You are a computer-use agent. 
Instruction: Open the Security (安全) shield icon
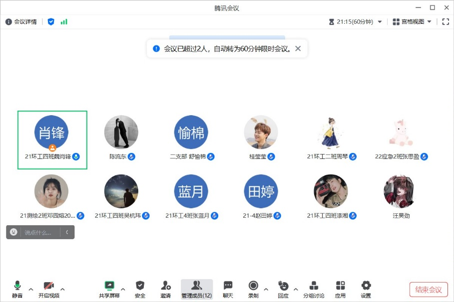[140, 286]
